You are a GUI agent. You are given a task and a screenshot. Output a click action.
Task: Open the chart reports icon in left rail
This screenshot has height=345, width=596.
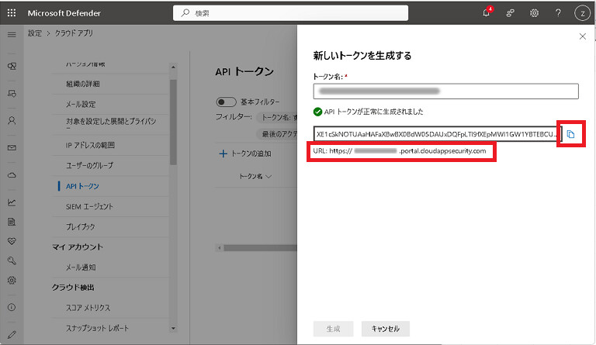pyautogui.click(x=12, y=202)
